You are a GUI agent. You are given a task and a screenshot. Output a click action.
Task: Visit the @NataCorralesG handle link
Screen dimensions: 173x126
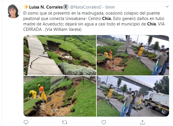click(x=86, y=7)
